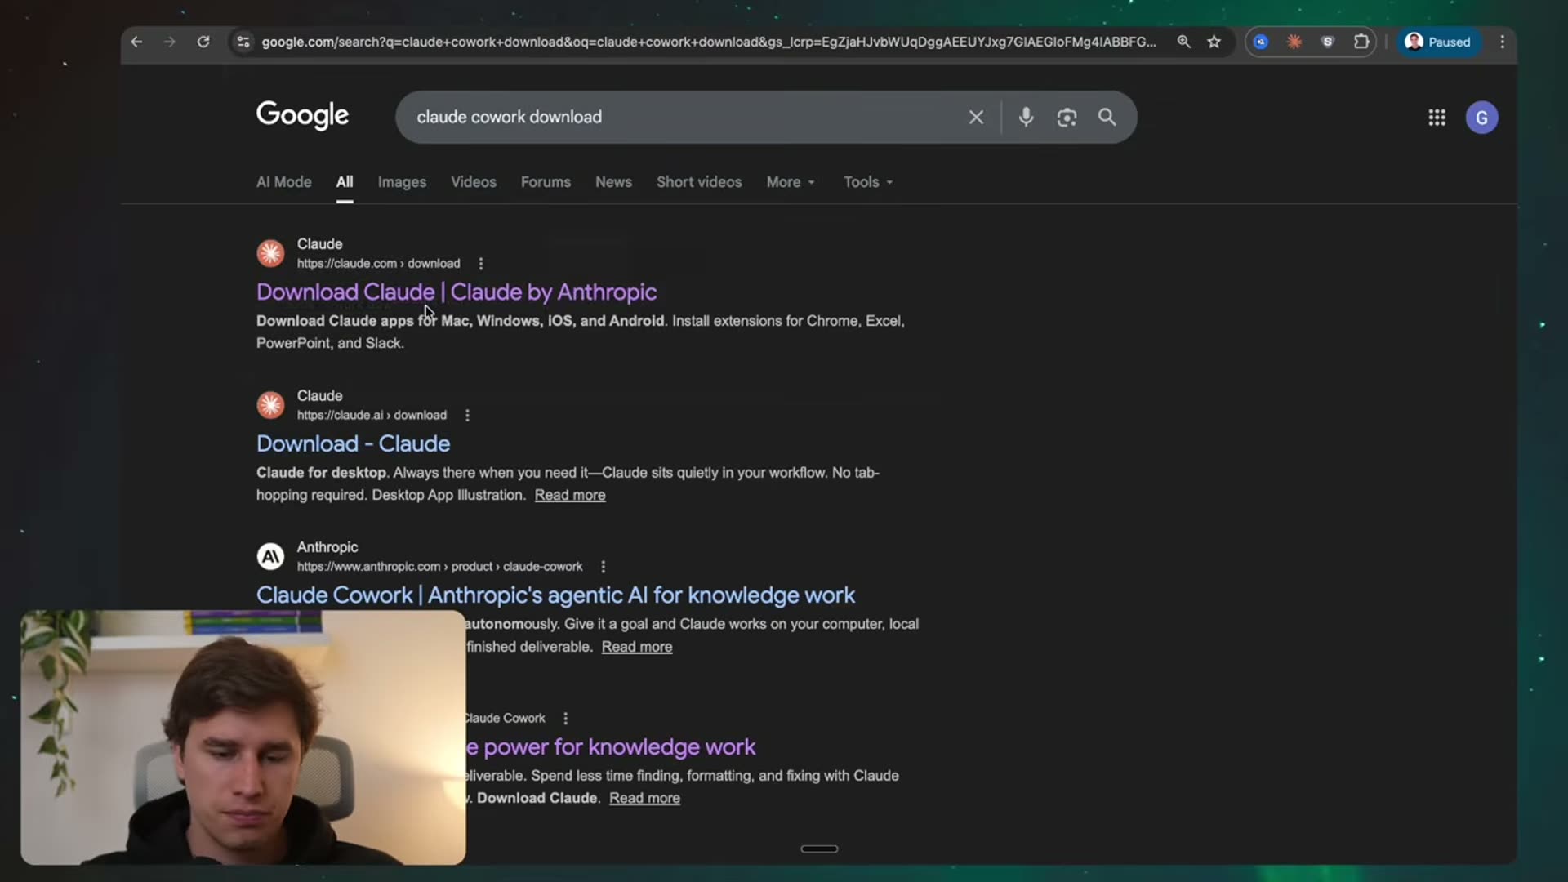This screenshot has height=882, width=1568.
Task: Click the browser forward arrow
Action: 170,42
